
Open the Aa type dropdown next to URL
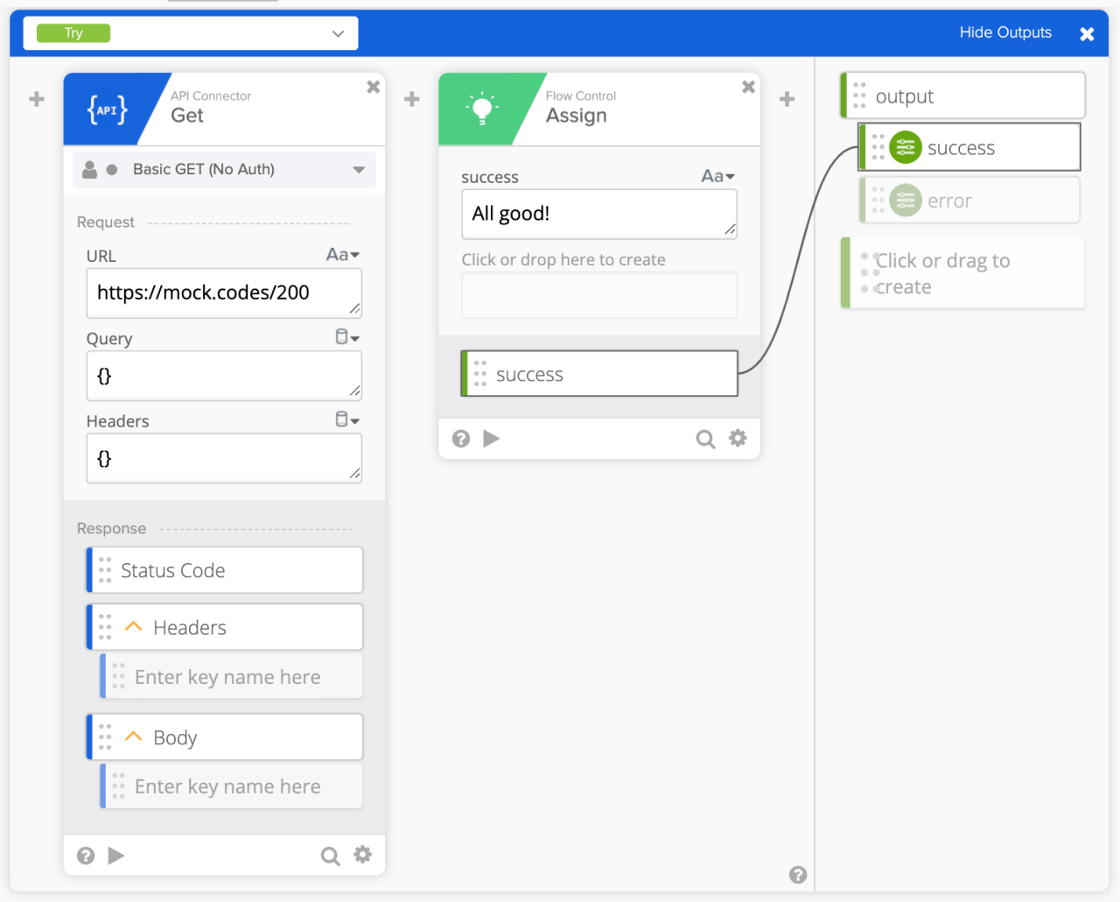[x=342, y=255]
